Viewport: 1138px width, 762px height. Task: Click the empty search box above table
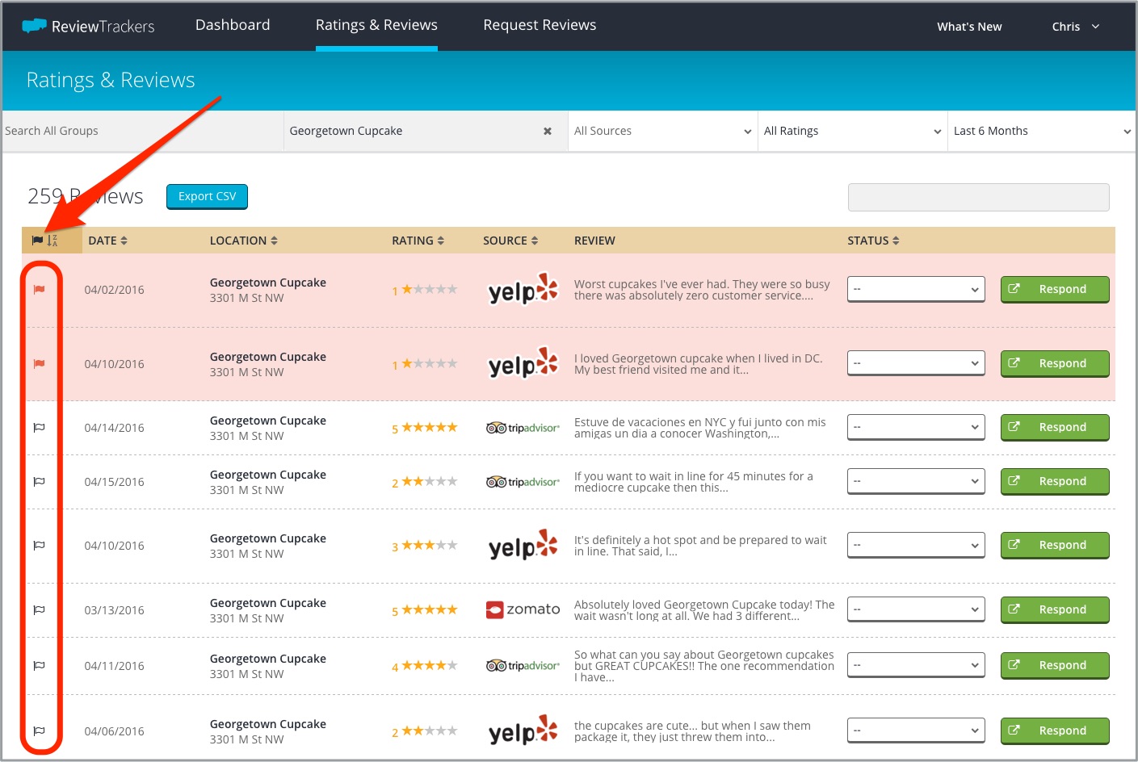(x=978, y=197)
